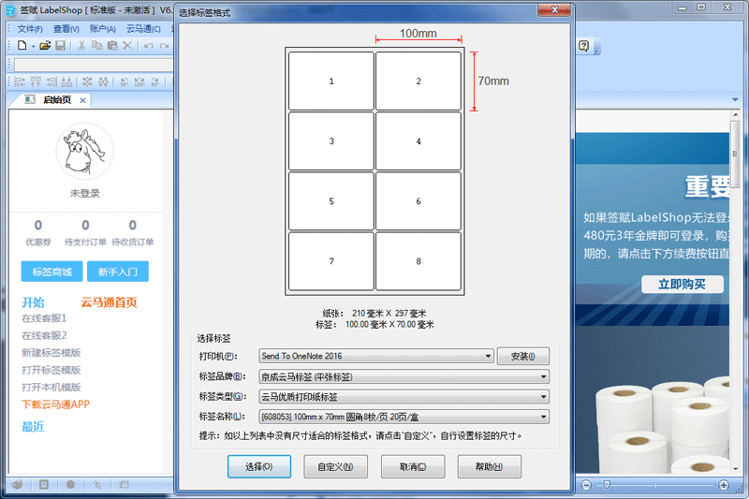This screenshot has height=499, width=749.
Task: Click the rotate right 90° icon
Action: (x=154, y=81)
